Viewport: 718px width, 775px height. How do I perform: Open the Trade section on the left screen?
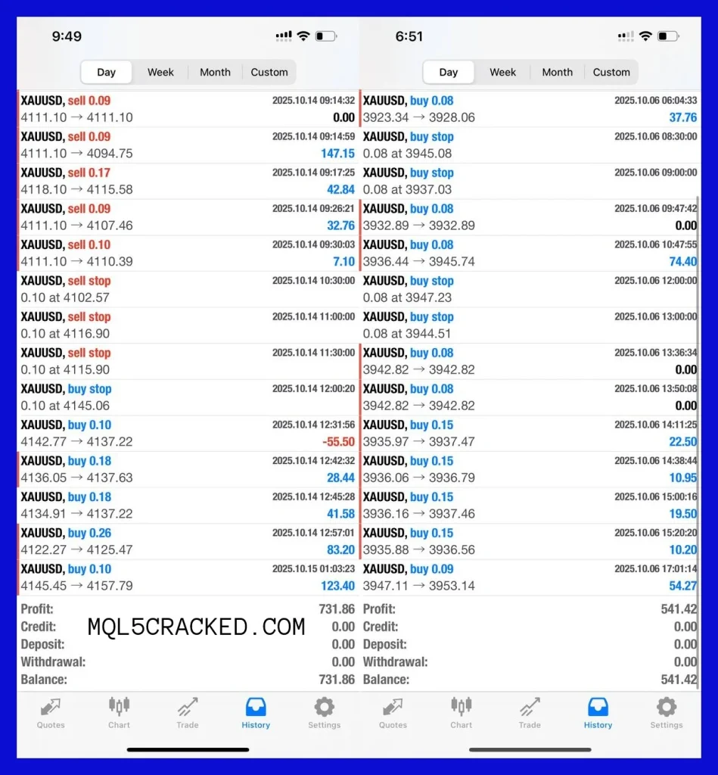click(x=187, y=714)
